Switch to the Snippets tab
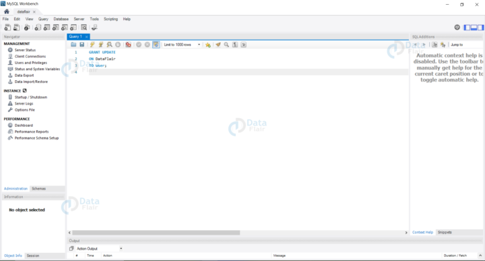This screenshot has width=485, height=261. [445, 232]
